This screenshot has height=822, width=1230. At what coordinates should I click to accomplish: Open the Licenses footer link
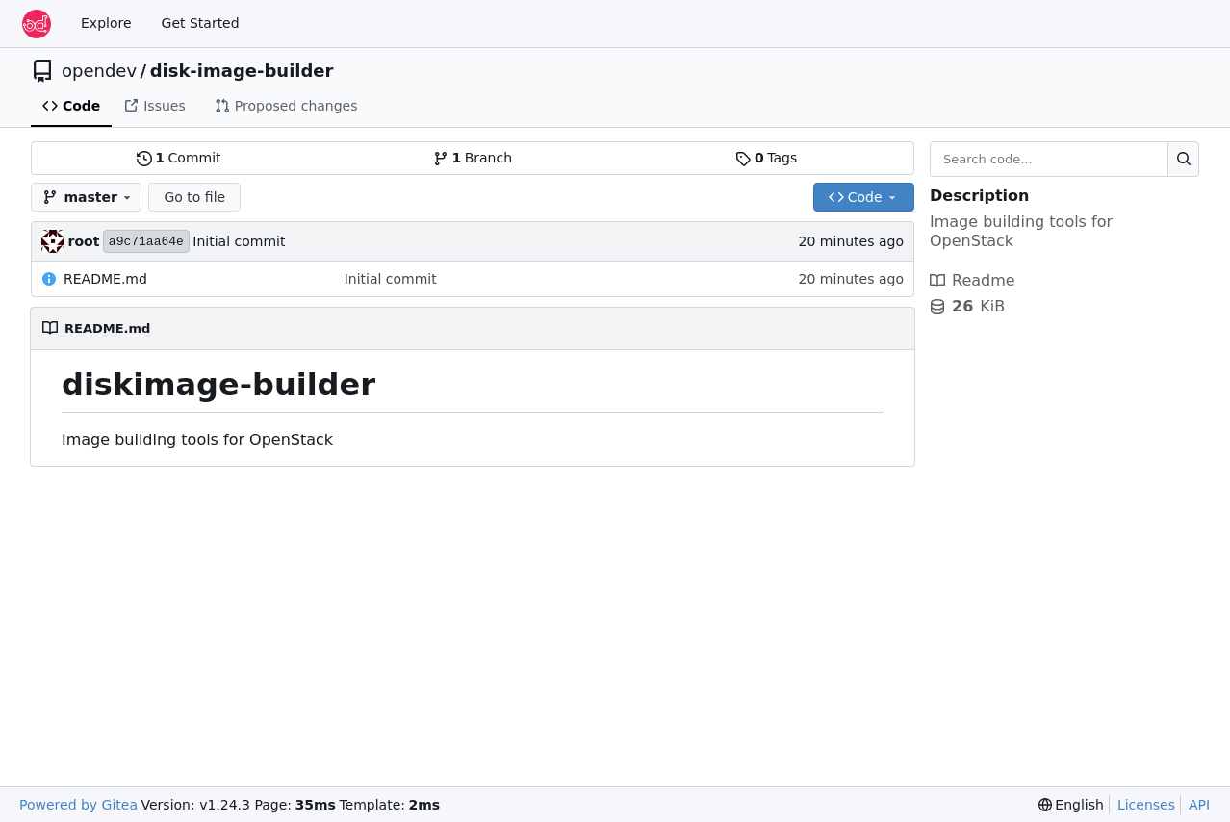click(1145, 805)
